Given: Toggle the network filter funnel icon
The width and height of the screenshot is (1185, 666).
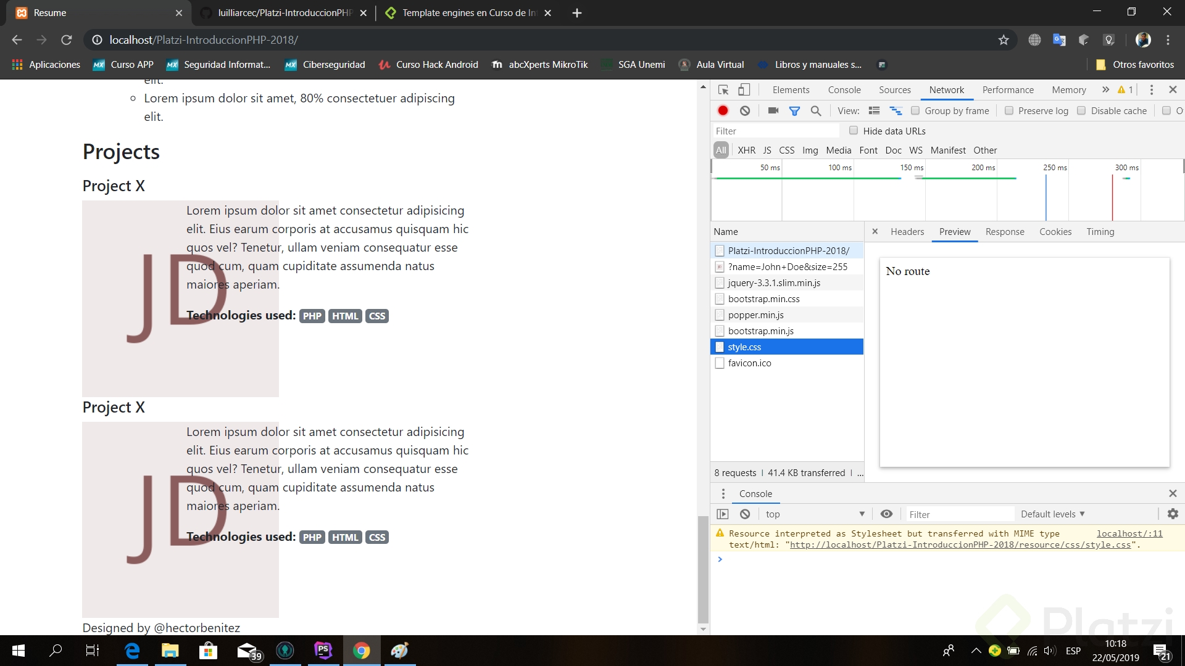Looking at the screenshot, I should coord(794,111).
